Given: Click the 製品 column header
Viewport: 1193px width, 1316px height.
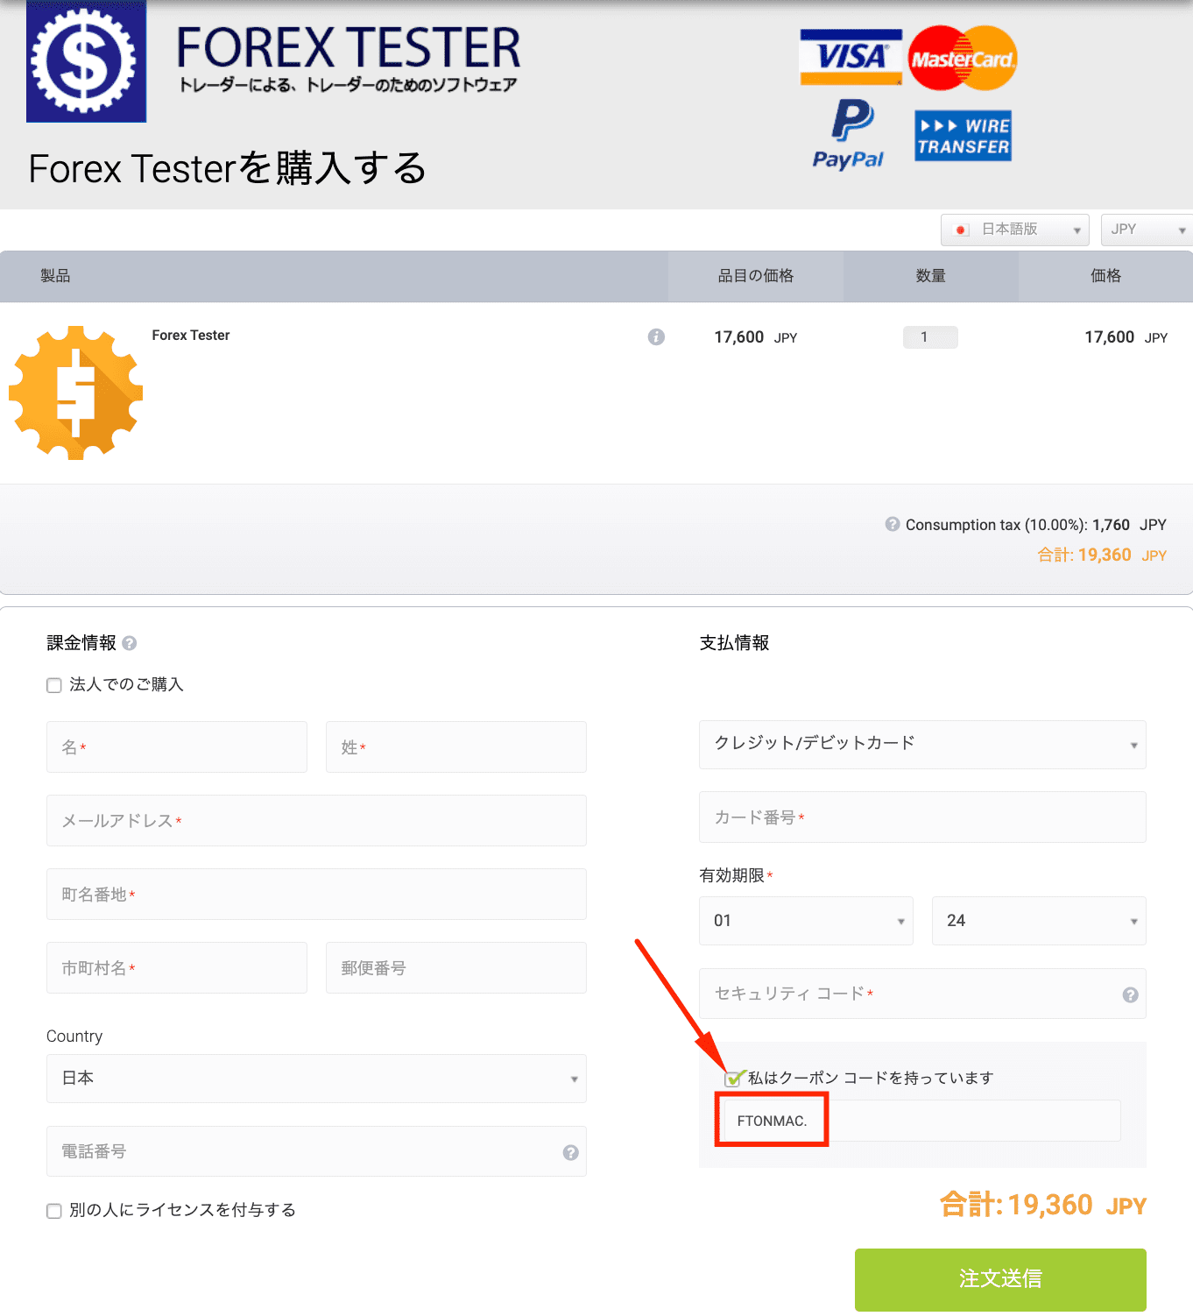Looking at the screenshot, I should pos(55,276).
